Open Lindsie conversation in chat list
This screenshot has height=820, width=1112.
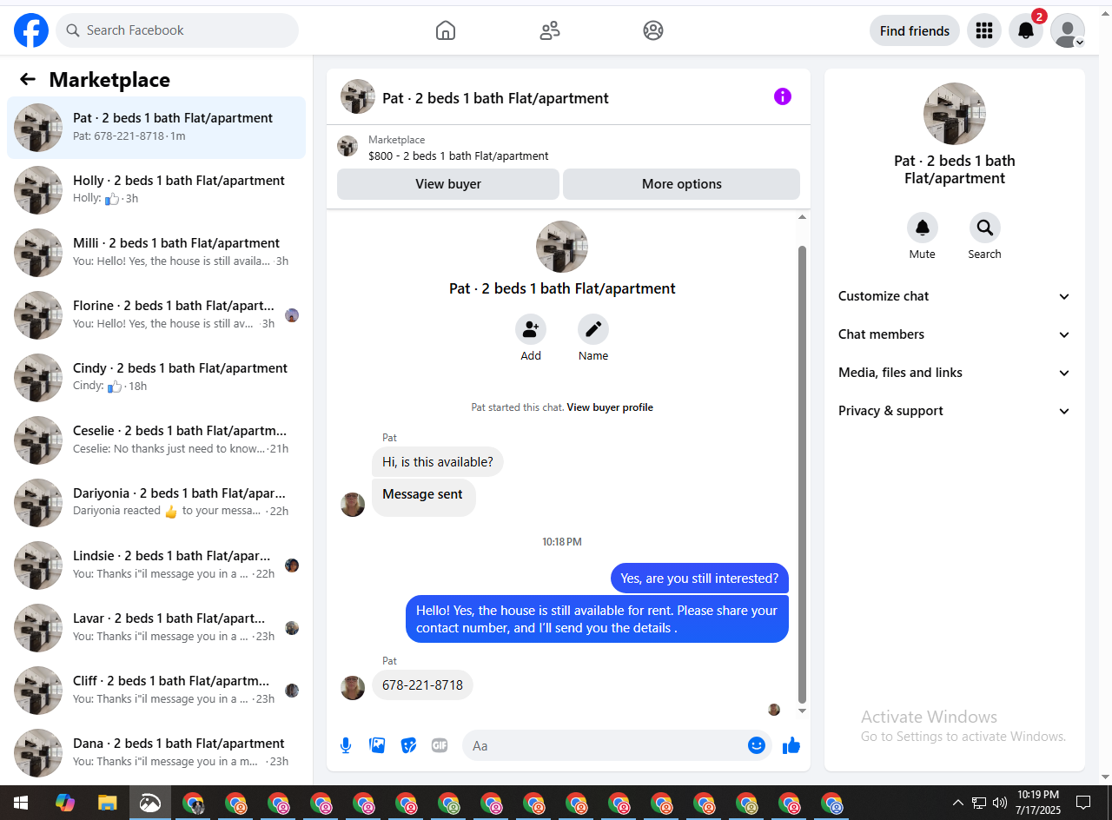[156, 565]
